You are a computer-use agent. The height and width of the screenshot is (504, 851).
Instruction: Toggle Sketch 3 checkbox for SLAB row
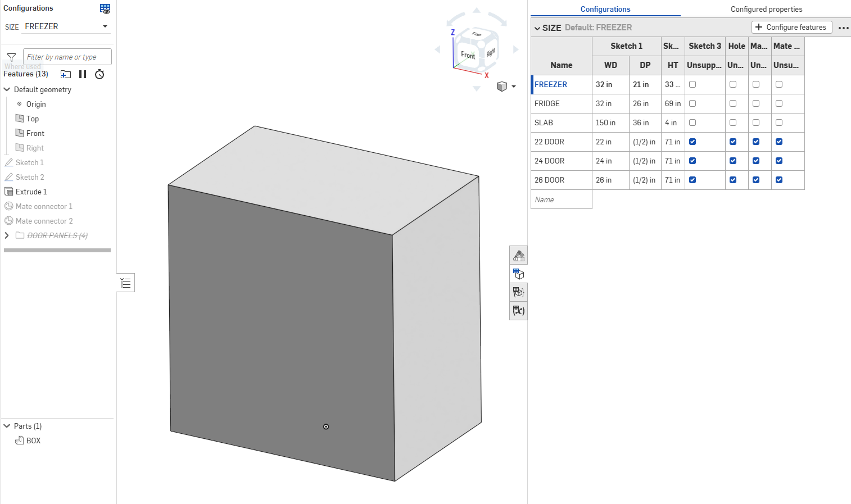pos(692,122)
